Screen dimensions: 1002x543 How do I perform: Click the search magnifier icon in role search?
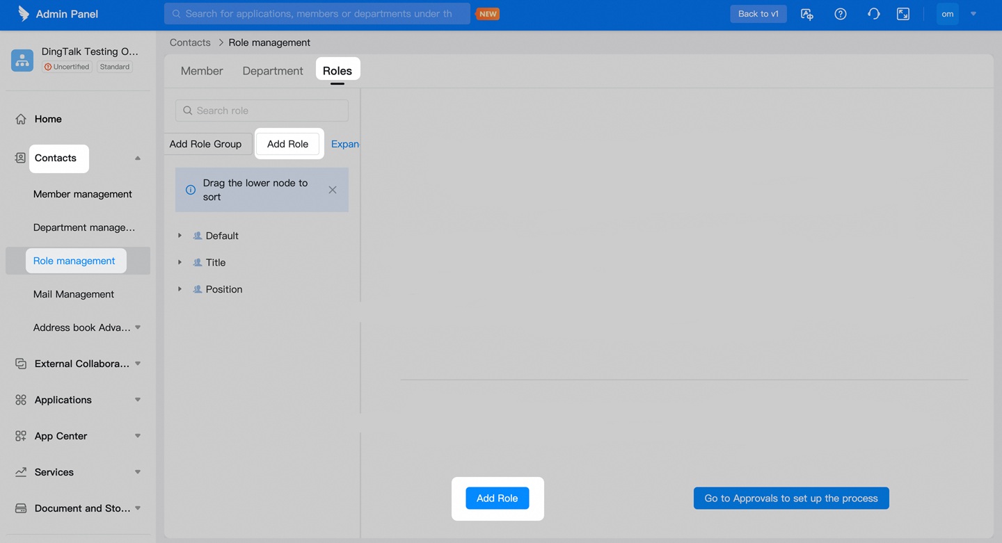188,111
